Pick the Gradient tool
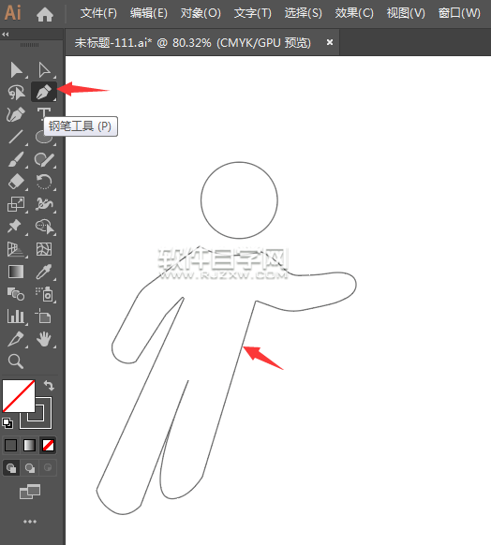The width and height of the screenshot is (491, 545). coord(16,272)
